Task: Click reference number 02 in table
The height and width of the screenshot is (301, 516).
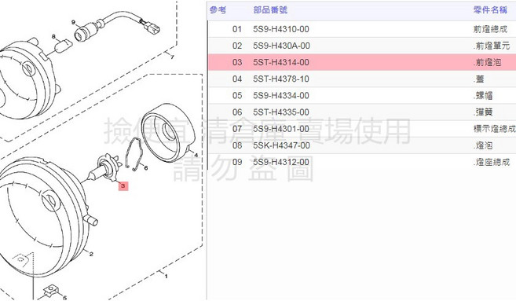Action: tap(237, 46)
